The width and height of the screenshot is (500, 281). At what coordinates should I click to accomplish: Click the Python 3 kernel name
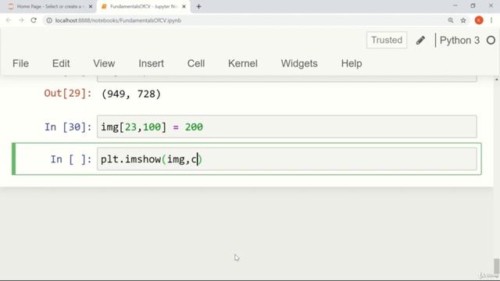(459, 41)
